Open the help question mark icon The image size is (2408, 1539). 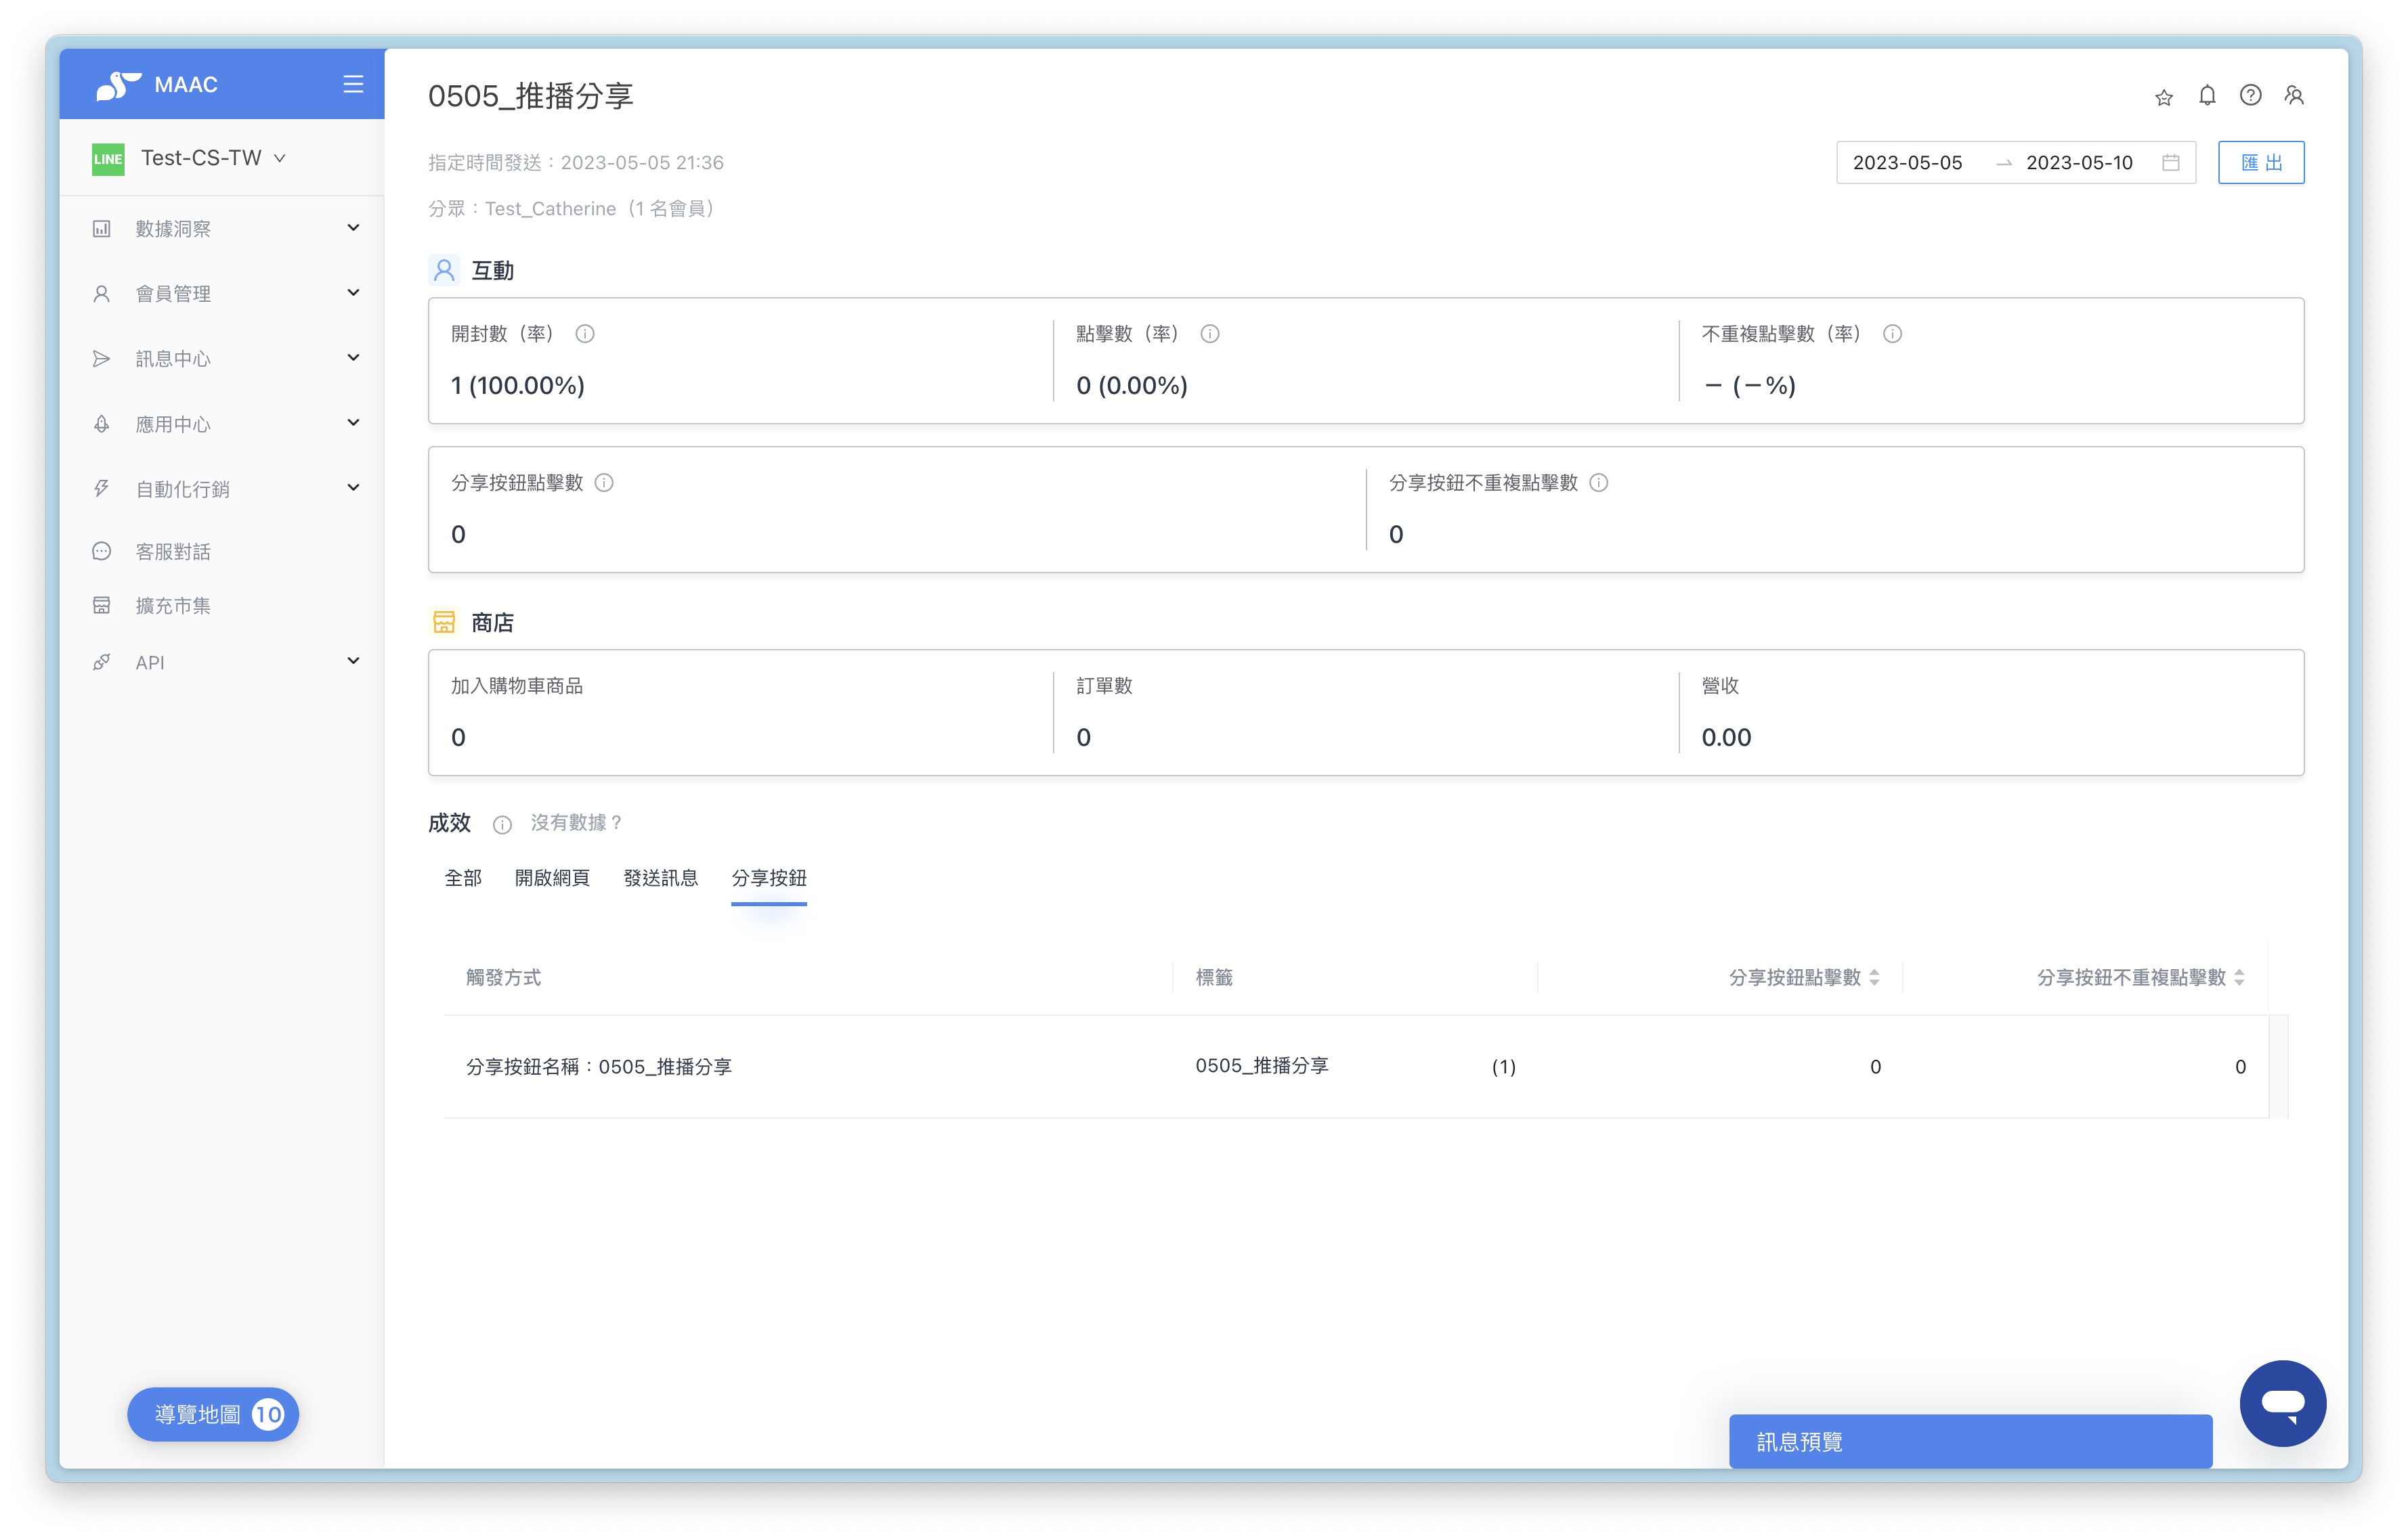2250,96
